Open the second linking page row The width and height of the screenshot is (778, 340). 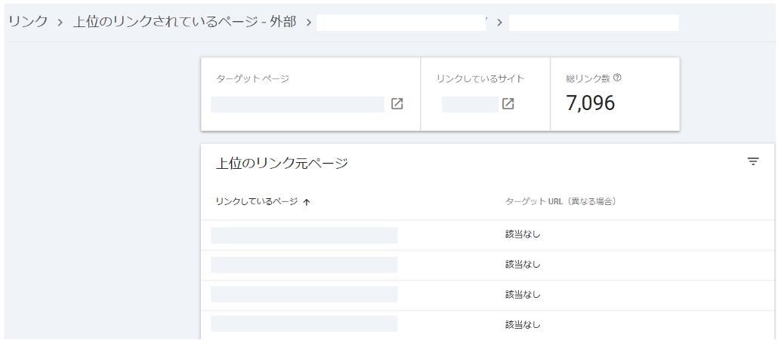point(304,265)
